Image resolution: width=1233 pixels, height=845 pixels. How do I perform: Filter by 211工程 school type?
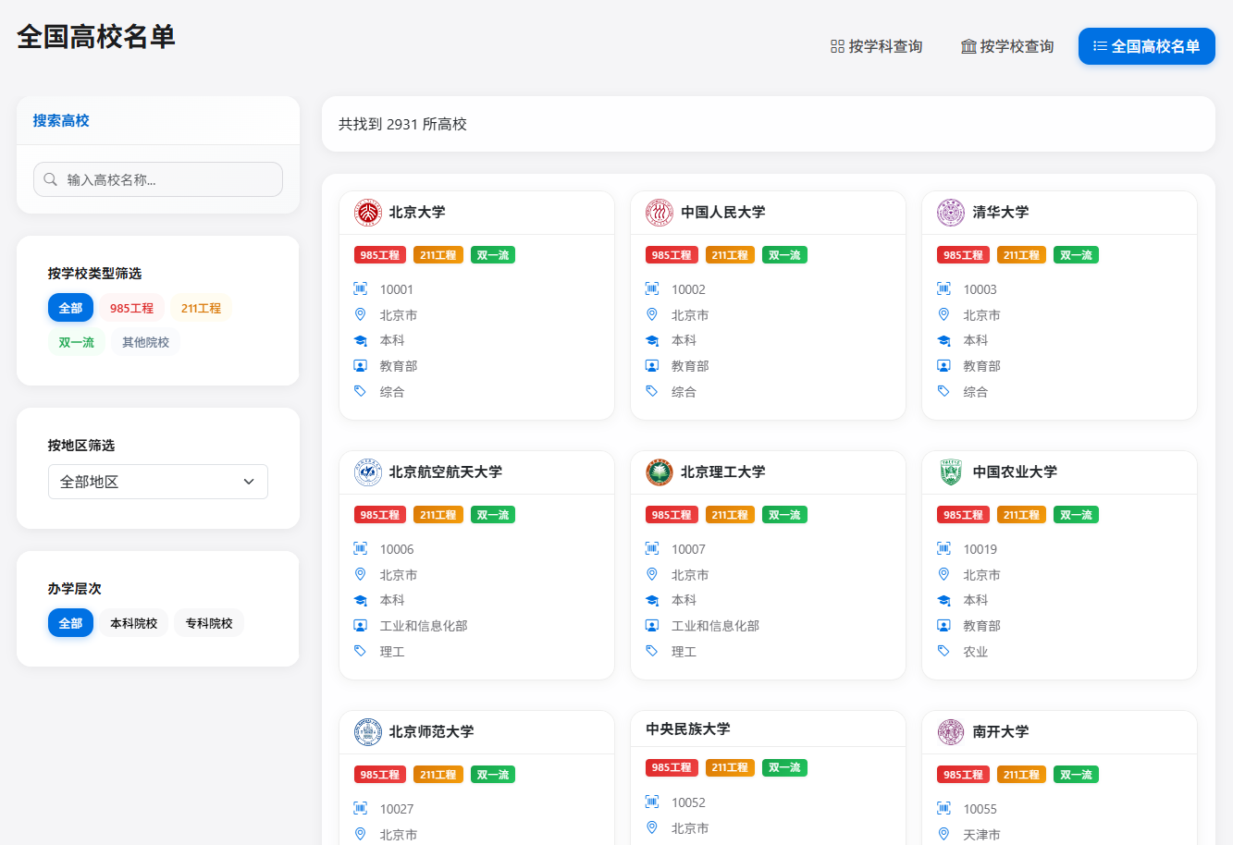click(202, 308)
